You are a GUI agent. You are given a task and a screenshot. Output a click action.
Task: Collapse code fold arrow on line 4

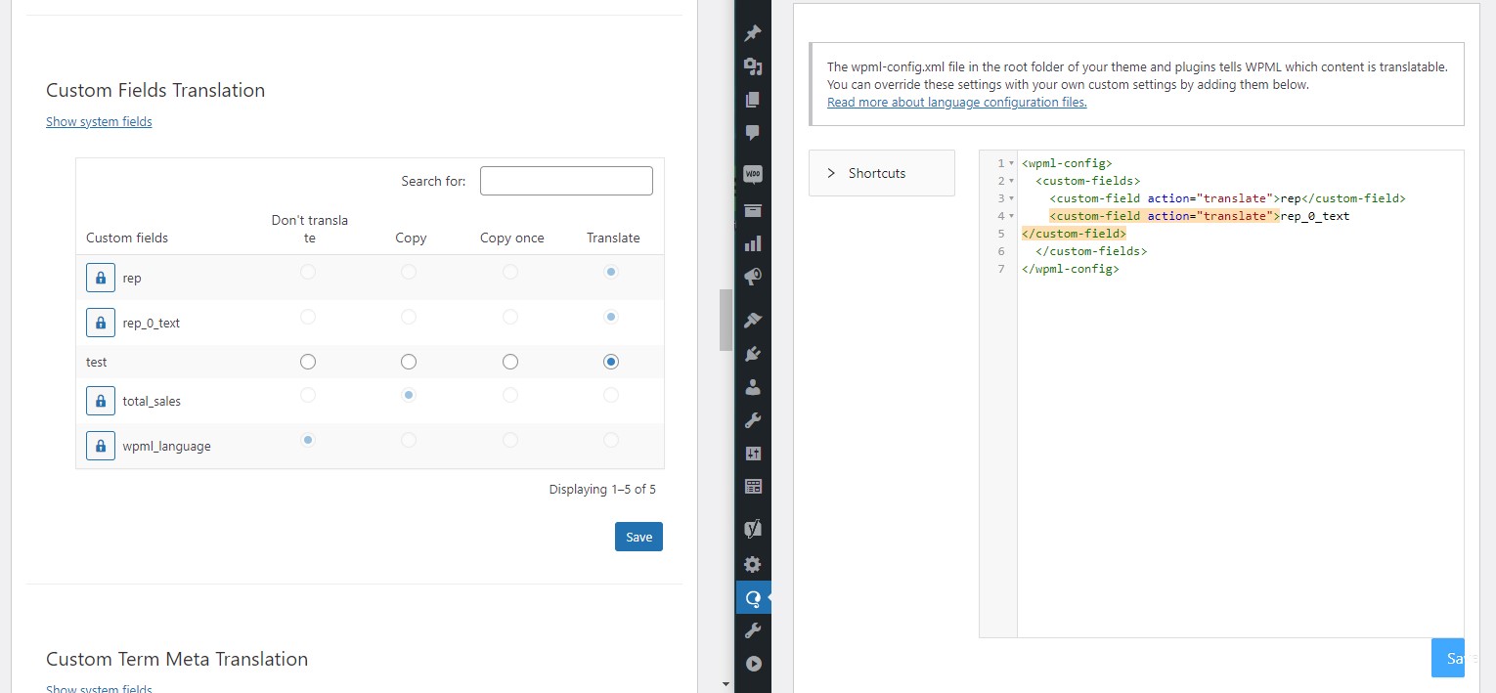[x=1011, y=216]
